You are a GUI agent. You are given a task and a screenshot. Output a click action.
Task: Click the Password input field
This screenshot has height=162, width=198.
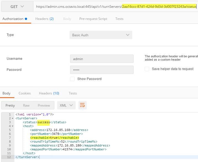[102, 70]
